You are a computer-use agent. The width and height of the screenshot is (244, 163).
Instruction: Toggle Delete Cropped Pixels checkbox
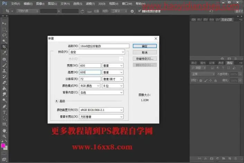coord(139,11)
